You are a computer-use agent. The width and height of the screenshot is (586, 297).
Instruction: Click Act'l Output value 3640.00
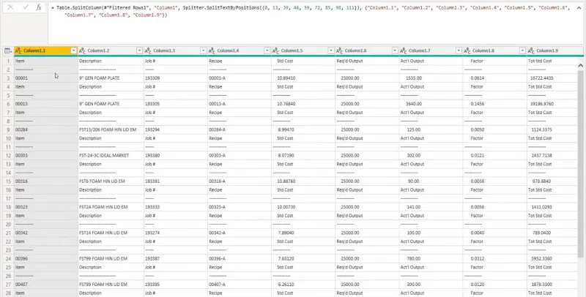coord(431,104)
